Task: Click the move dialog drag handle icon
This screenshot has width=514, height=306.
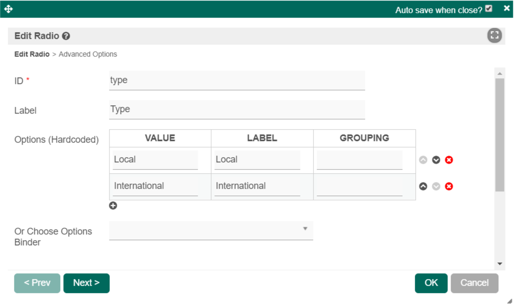Action: pyautogui.click(x=8, y=9)
